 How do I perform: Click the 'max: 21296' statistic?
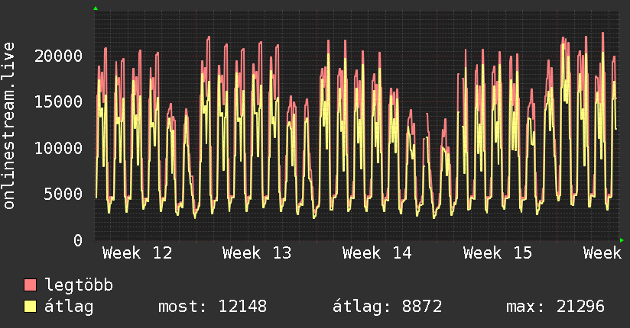(555, 307)
